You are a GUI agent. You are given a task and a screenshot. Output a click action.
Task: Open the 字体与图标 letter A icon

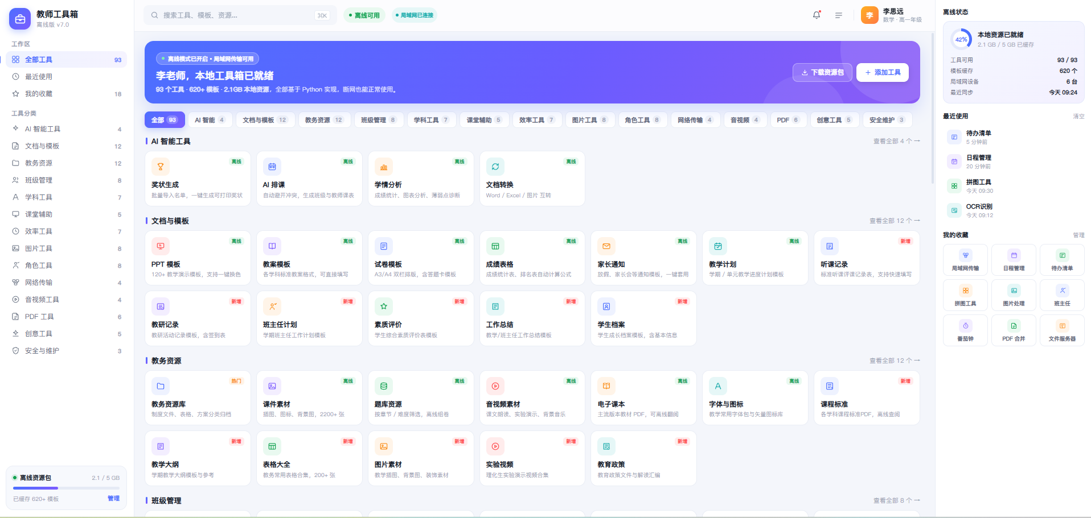[x=718, y=386]
